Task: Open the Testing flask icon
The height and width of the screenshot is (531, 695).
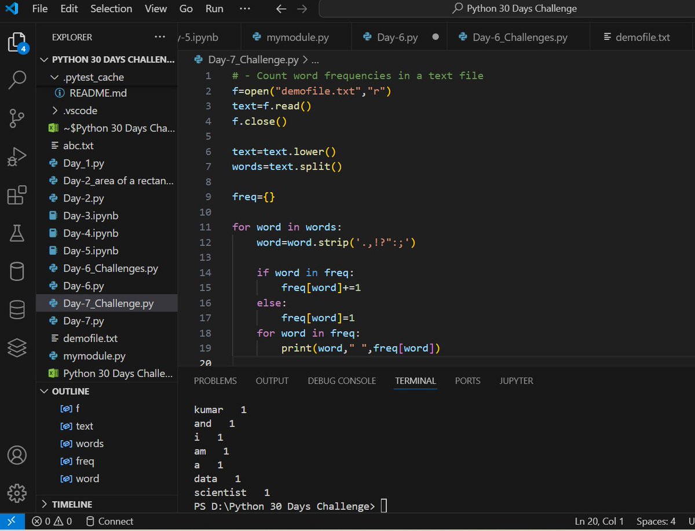Action: click(17, 233)
